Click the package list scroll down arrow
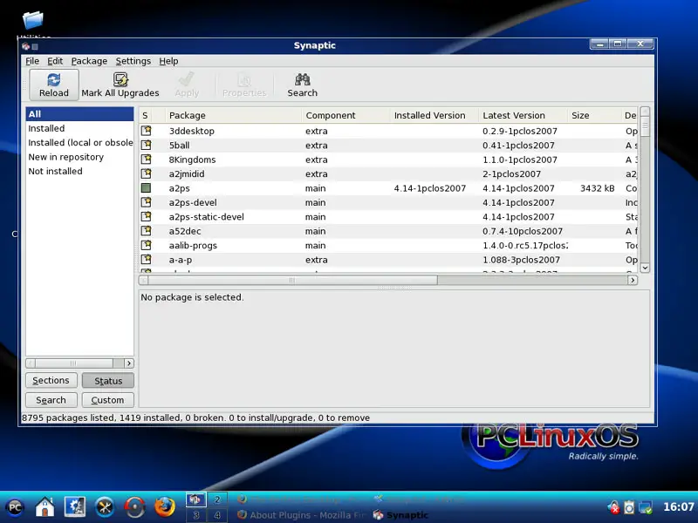Viewport: 698px width, 523px height. click(x=645, y=268)
